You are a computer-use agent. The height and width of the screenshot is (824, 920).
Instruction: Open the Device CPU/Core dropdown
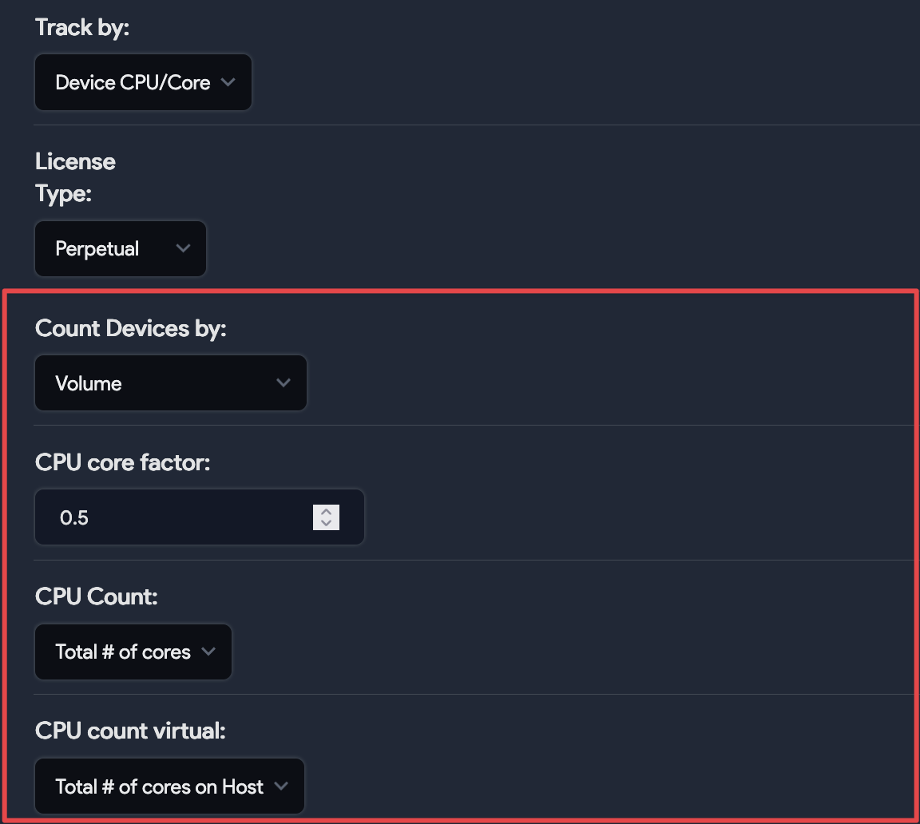[142, 82]
